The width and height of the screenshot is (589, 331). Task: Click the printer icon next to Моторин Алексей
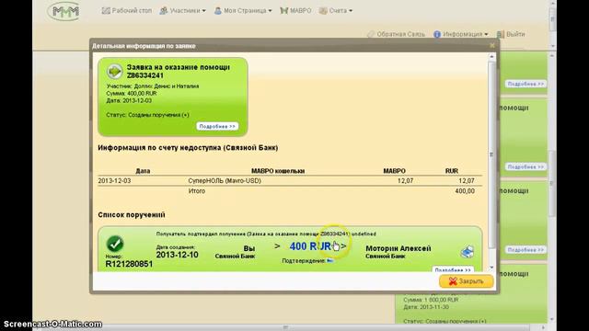click(467, 251)
